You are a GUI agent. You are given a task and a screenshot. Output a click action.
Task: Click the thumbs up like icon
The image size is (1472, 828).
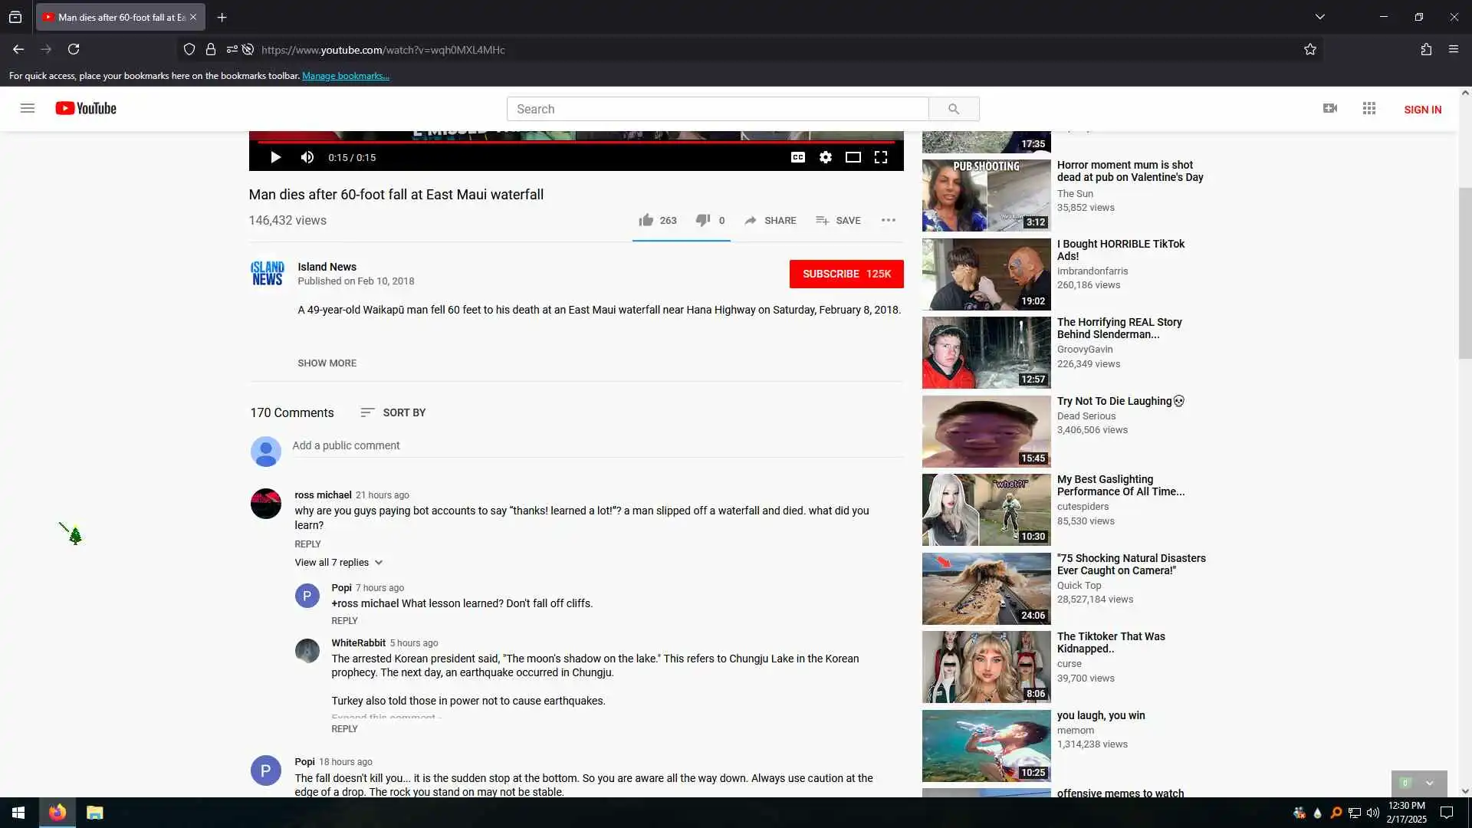click(646, 221)
